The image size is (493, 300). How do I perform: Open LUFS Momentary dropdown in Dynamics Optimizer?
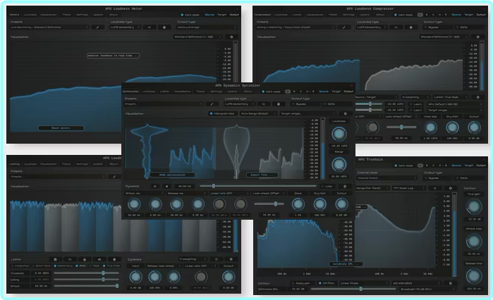point(239,104)
